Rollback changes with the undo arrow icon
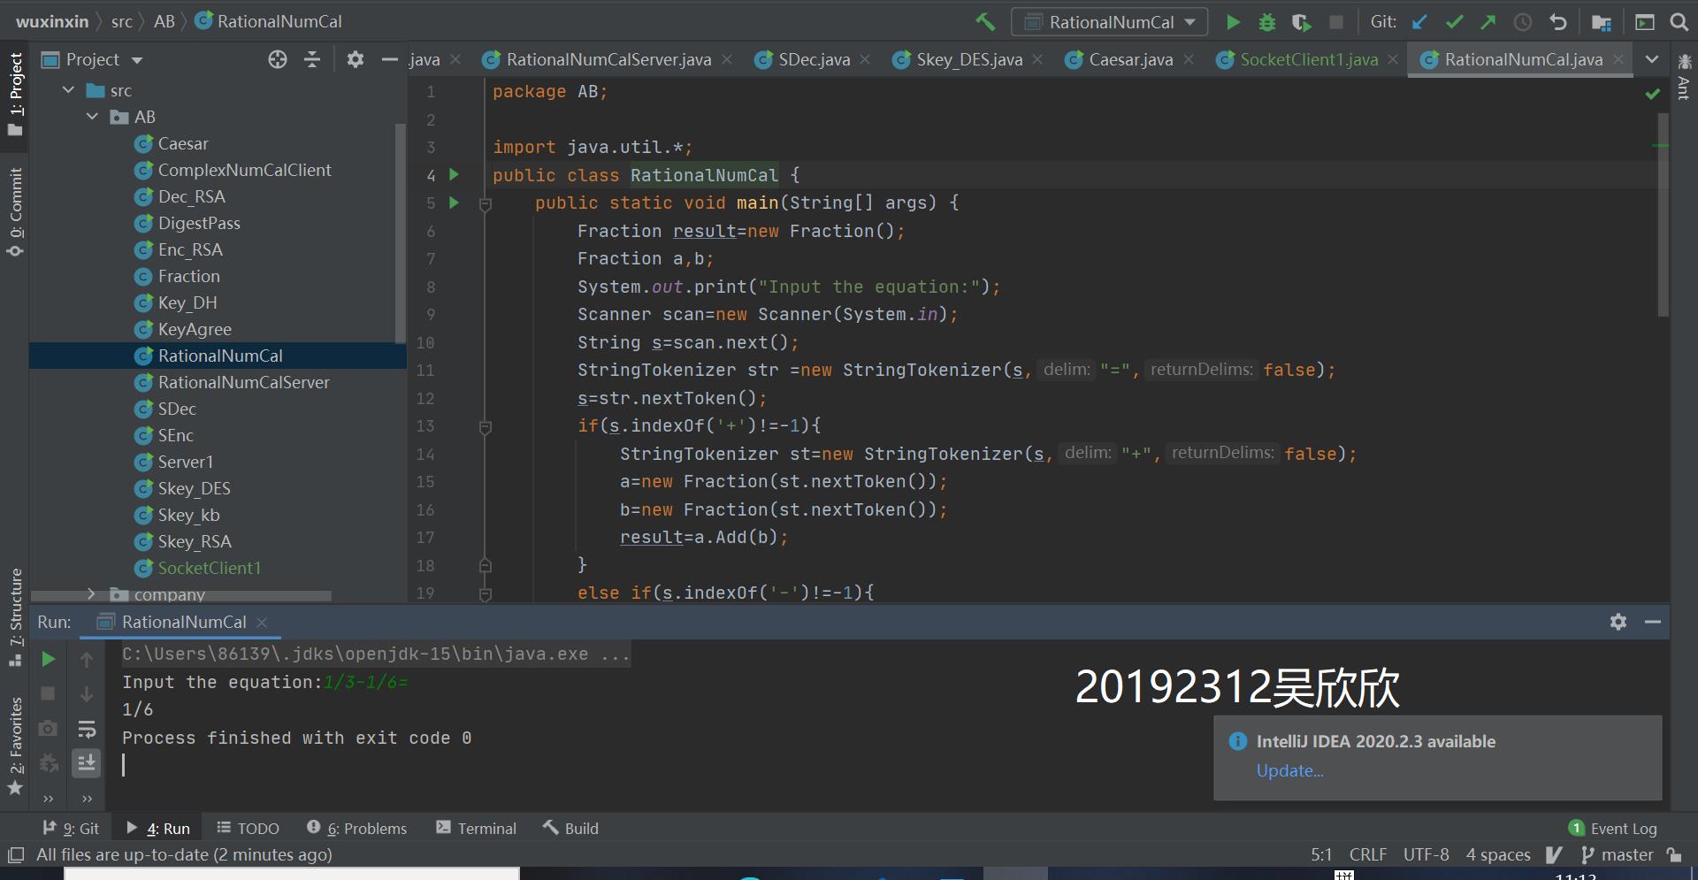Image resolution: width=1698 pixels, height=880 pixels. (x=1557, y=22)
